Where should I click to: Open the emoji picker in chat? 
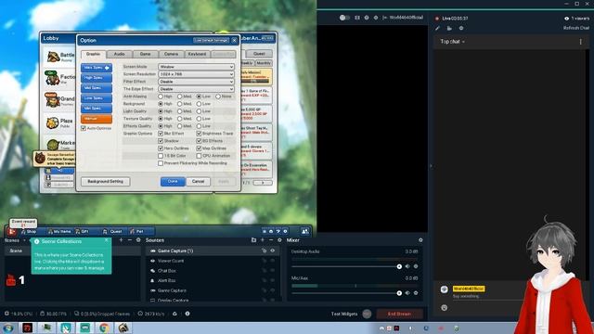click(x=445, y=308)
